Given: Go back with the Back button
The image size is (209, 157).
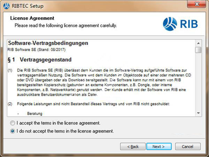Looking at the screenshot, I should pyautogui.click(x=133, y=147).
